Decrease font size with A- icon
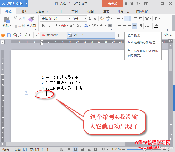 coord(95,18)
